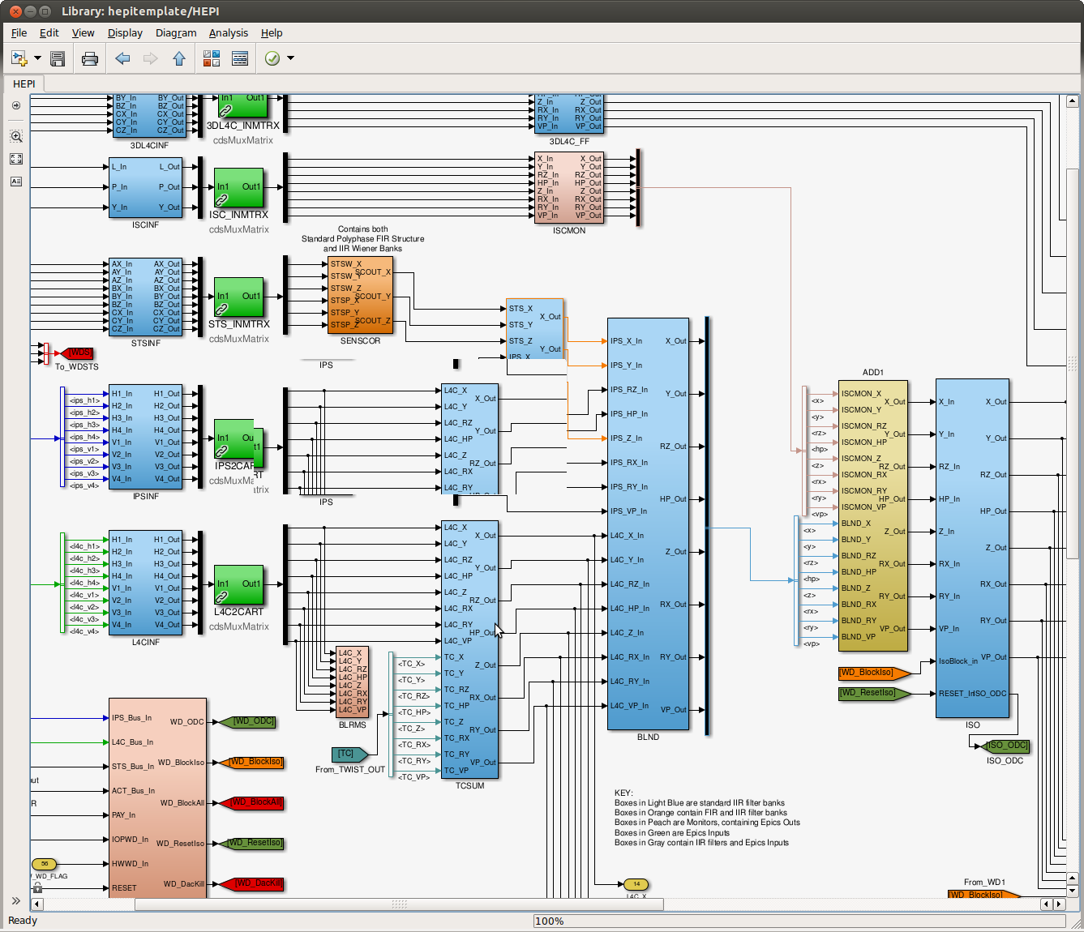Expand palette with bottom double chevron
The image size is (1084, 932).
15,900
